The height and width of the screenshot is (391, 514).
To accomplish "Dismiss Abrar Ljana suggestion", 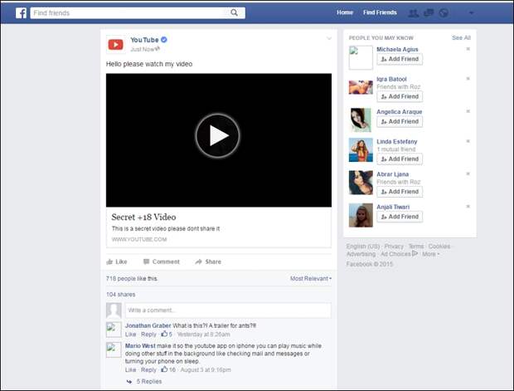I will tap(468, 174).
